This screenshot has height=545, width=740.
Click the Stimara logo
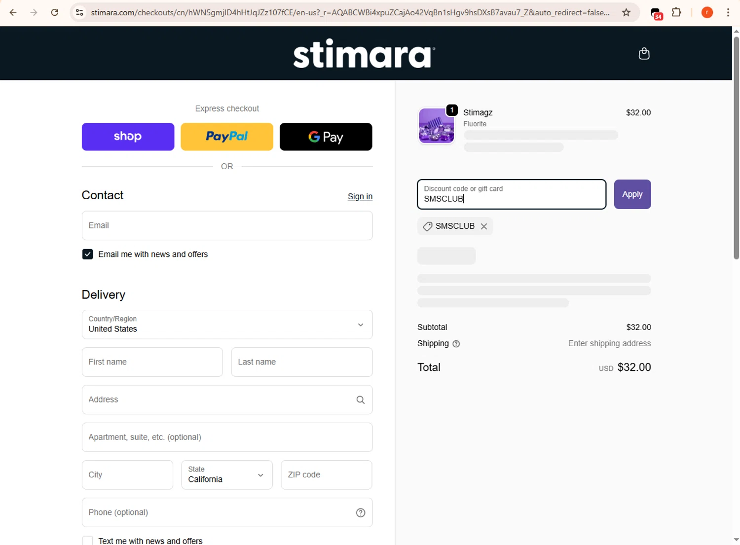[x=364, y=53]
